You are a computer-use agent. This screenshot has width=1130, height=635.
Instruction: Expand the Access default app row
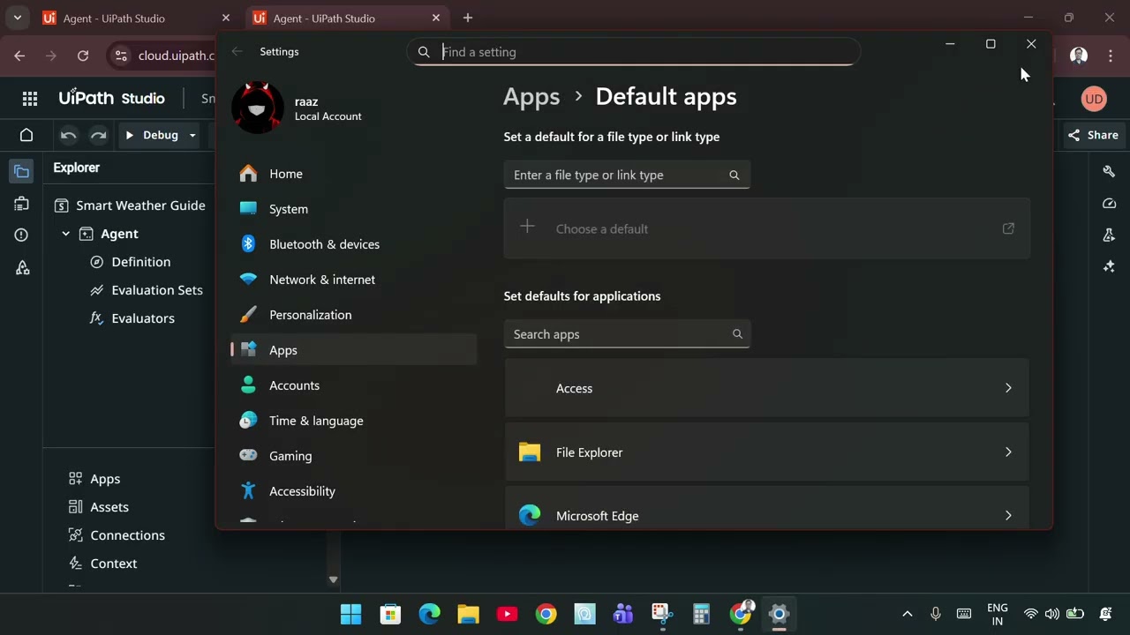pos(766,388)
